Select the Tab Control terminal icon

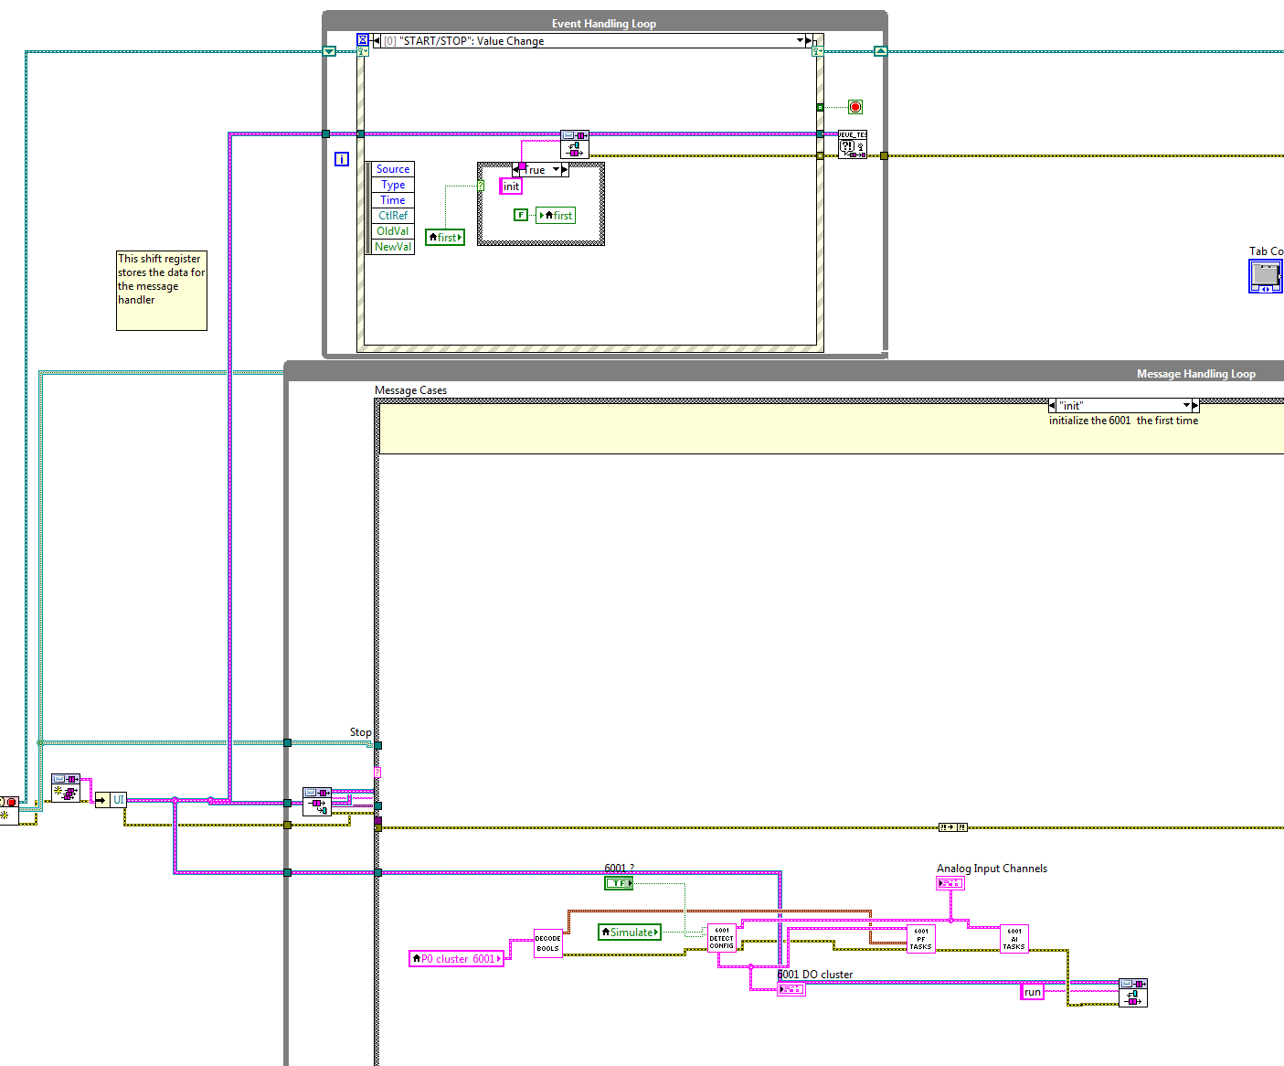click(1266, 276)
